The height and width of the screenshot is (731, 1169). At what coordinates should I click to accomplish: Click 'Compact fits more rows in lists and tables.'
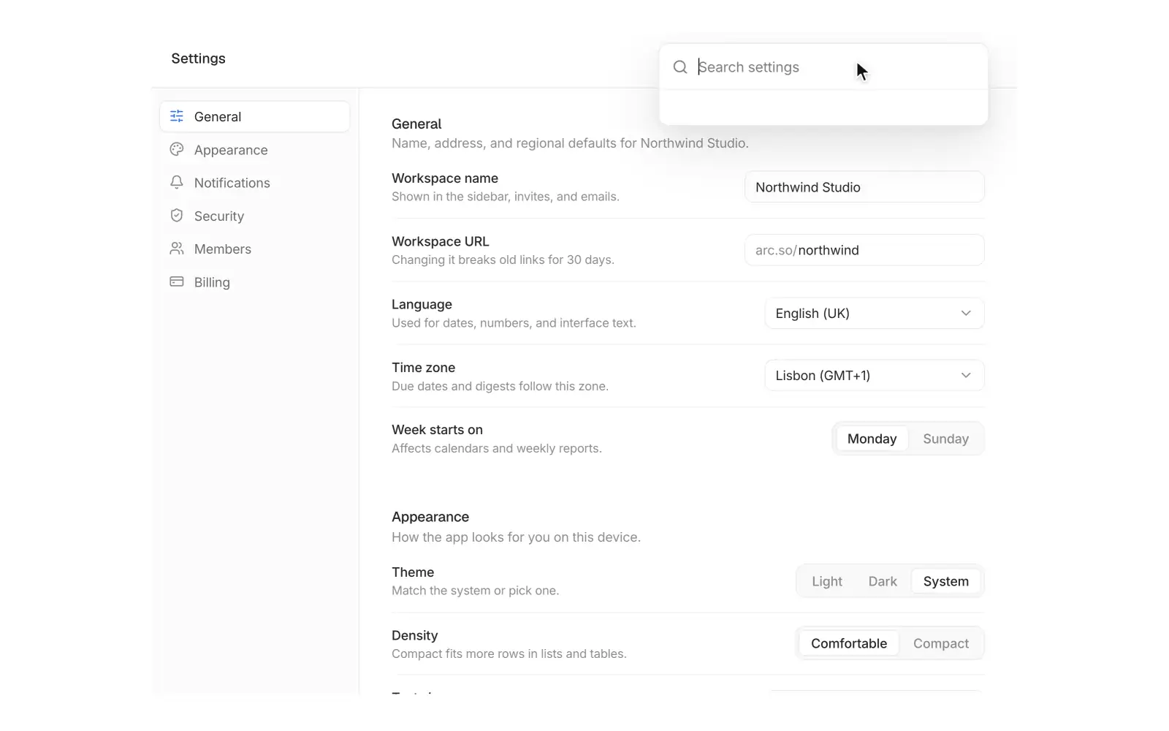point(509,654)
